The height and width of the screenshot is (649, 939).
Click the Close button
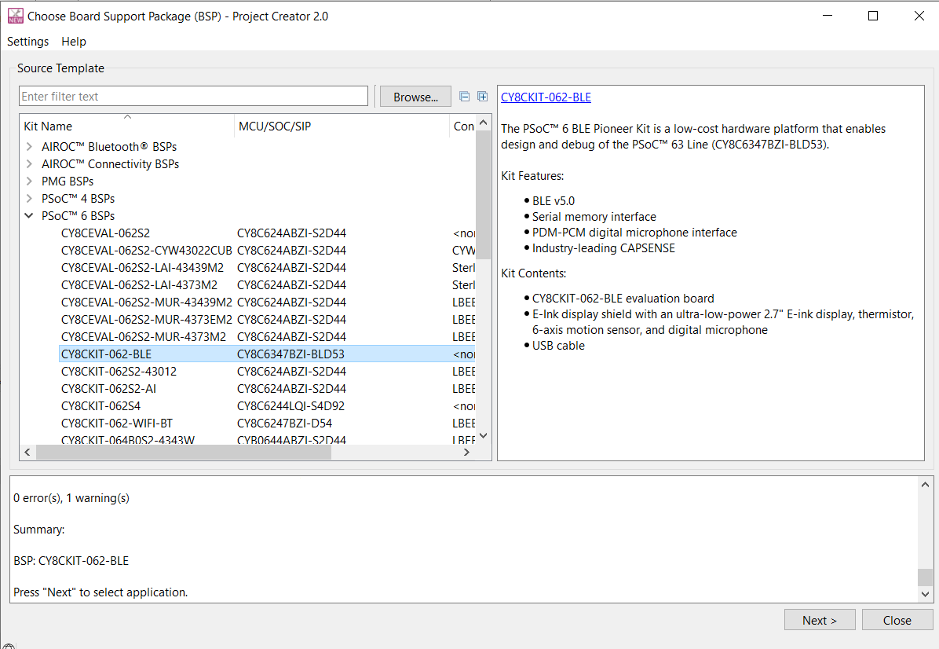897,620
